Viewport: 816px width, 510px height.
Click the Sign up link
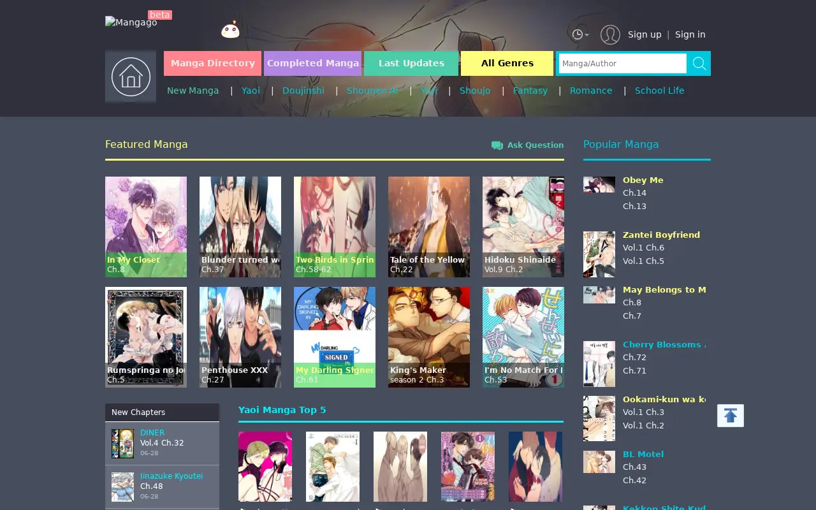click(645, 34)
